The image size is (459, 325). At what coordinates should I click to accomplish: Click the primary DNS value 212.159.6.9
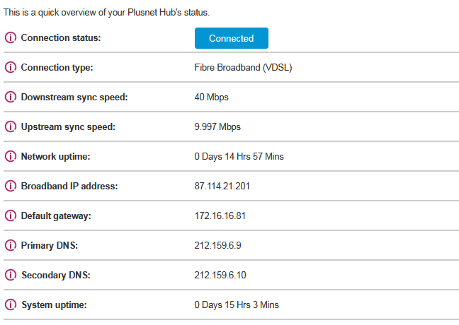click(217, 246)
